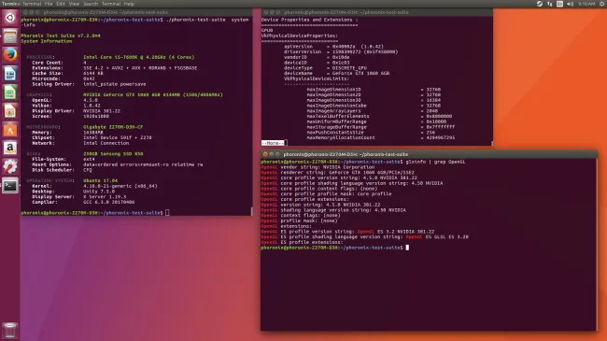Click the '--More--' pager prompt
The width and height of the screenshot is (607, 341).
point(274,143)
